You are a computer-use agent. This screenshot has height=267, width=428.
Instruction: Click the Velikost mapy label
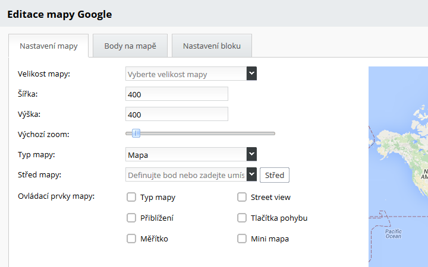pyautogui.click(x=44, y=74)
